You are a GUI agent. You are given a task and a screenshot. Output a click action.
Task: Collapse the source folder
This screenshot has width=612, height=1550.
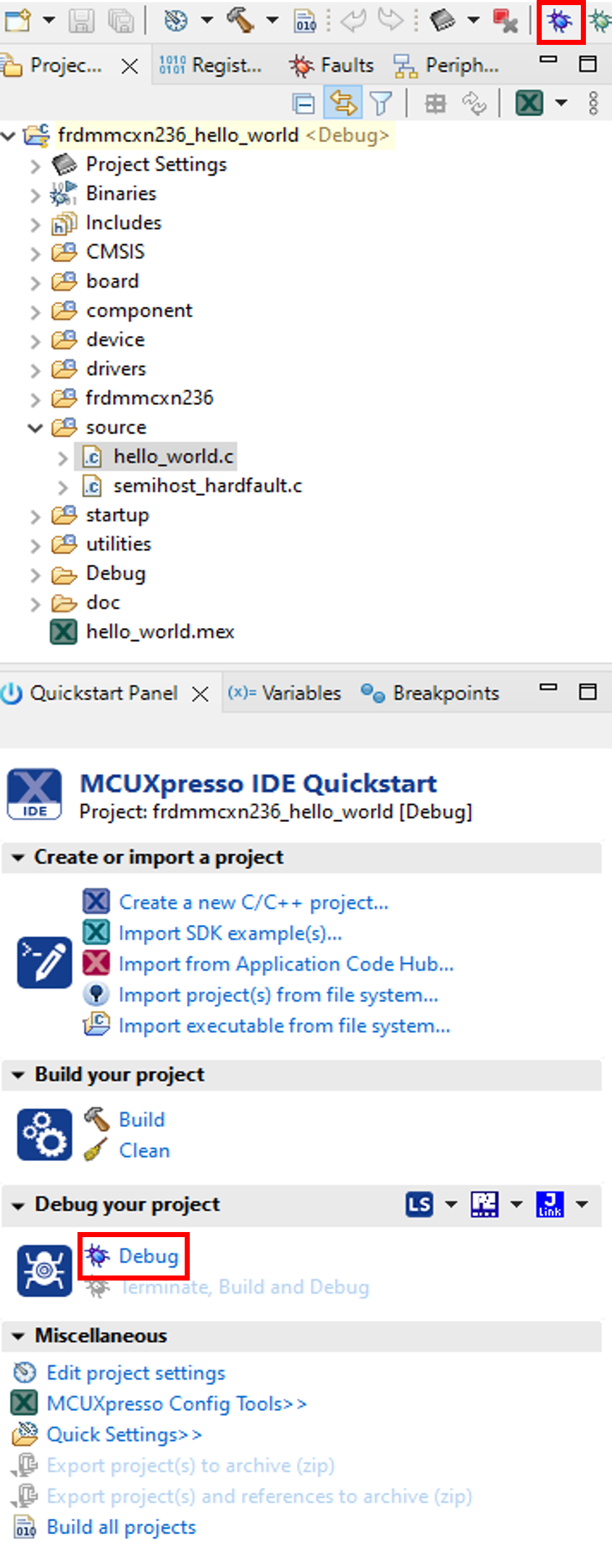35,428
